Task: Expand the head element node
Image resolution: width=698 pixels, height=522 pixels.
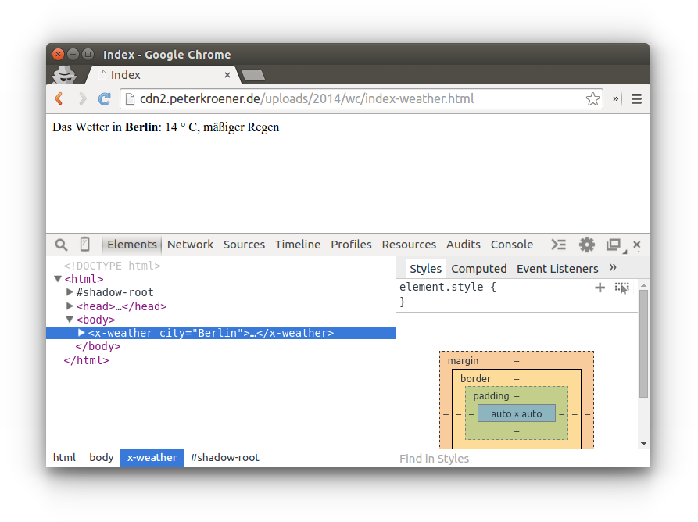Action: pyautogui.click(x=70, y=306)
